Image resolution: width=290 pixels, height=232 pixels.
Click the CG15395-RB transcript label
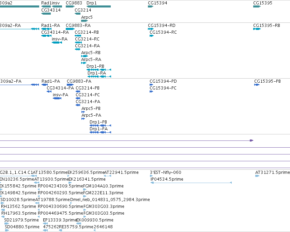[x=266, y=26]
